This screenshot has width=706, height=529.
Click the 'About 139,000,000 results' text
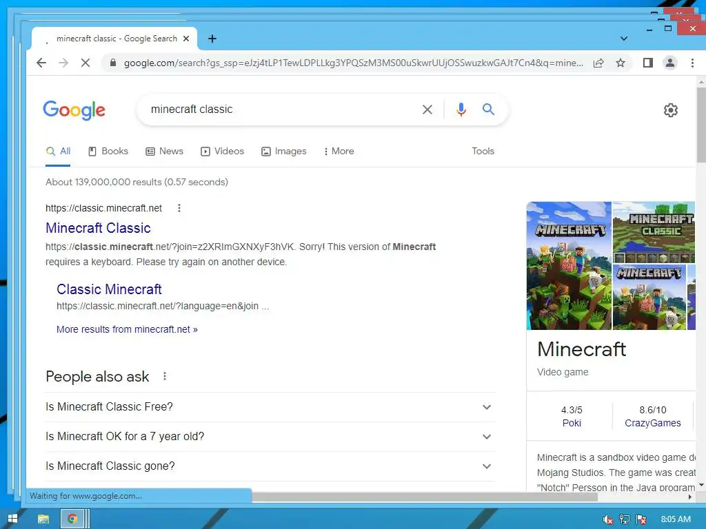pos(137,182)
